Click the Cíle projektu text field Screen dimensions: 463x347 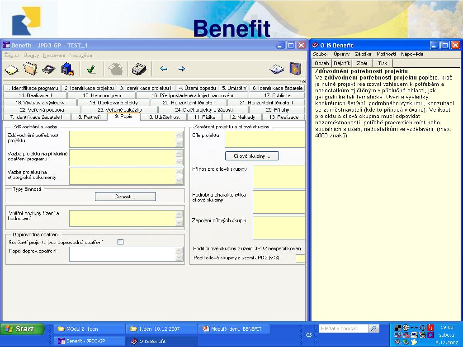tap(265, 139)
